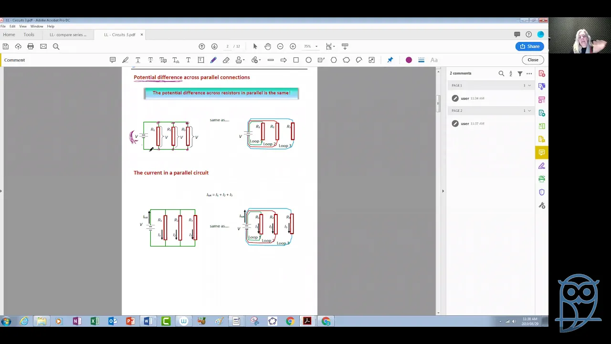
Task: Print the document with the printer icon
Action: (31, 46)
